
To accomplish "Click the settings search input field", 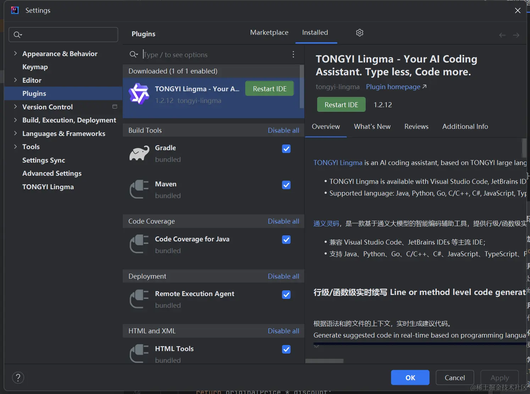I will (x=63, y=35).
